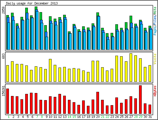The image size is (158, 120).
Task: Select the cyan Pages bar for day 14
Action: [70, 41]
